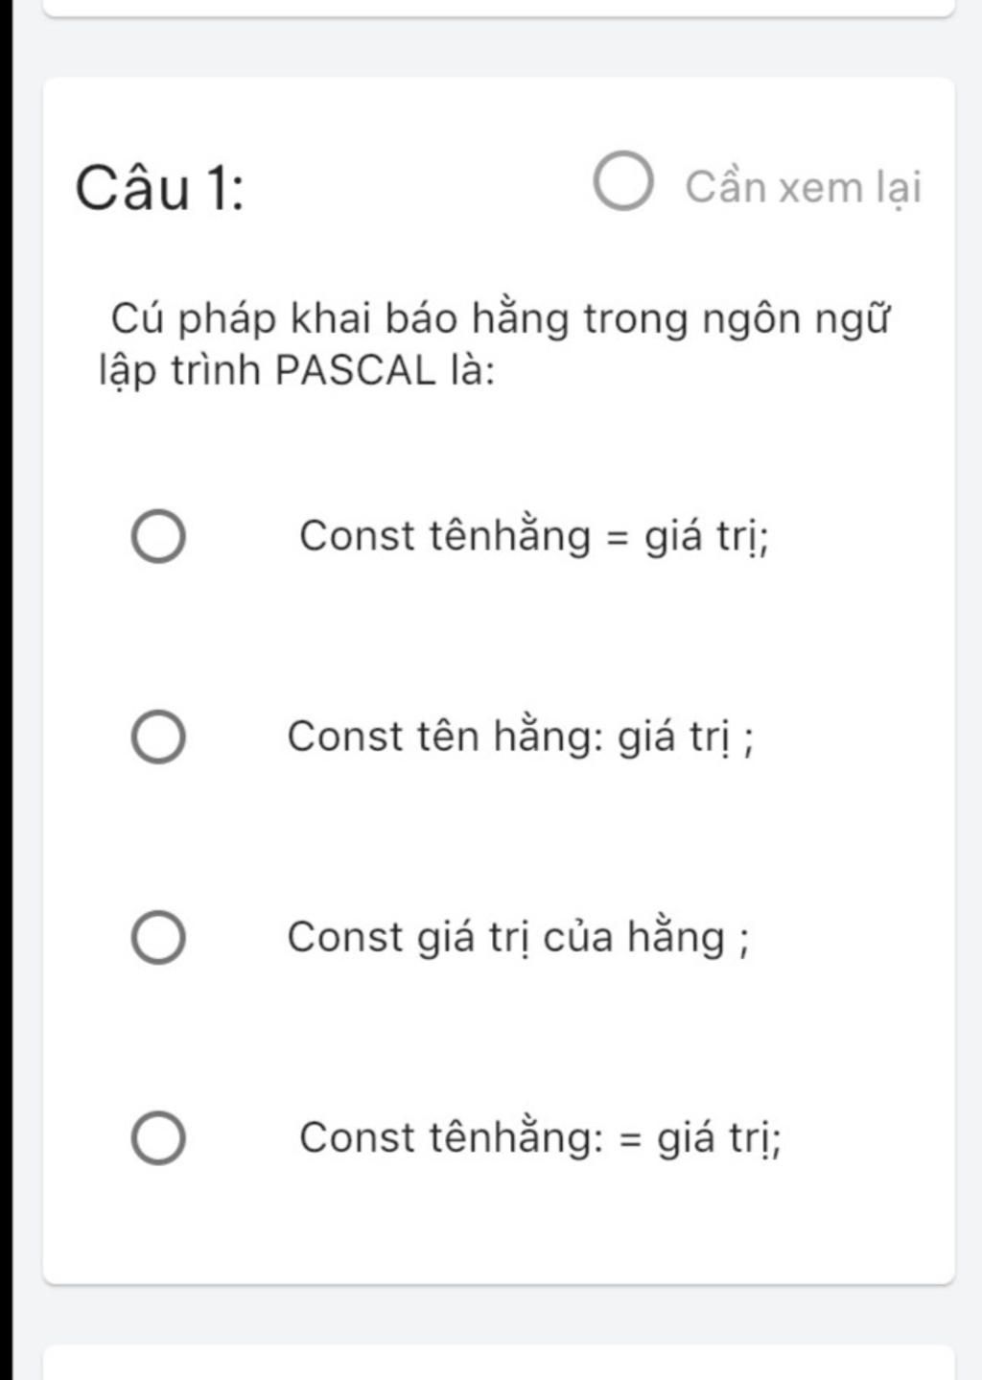Image resolution: width=982 pixels, height=1380 pixels.
Task: Tap answer text "Const tên hằng: giá trị ;"
Action: tap(520, 737)
